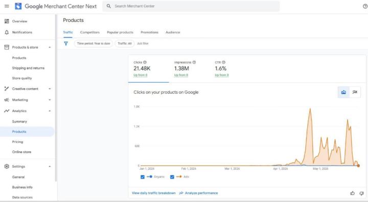
Task: Open the General settings page
Action: (18, 177)
